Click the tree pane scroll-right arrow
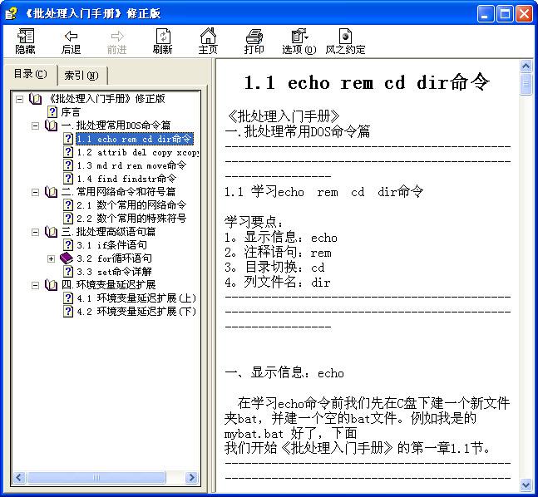Viewport: 538px width, 497px height. pos(191,477)
